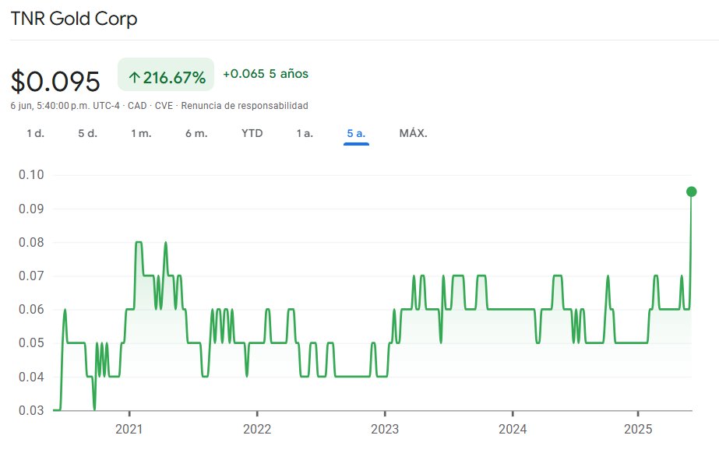Click the 0.05 y-axis label
The width and height of the screenshot is (719, 453).
click(x=31, y=343)
